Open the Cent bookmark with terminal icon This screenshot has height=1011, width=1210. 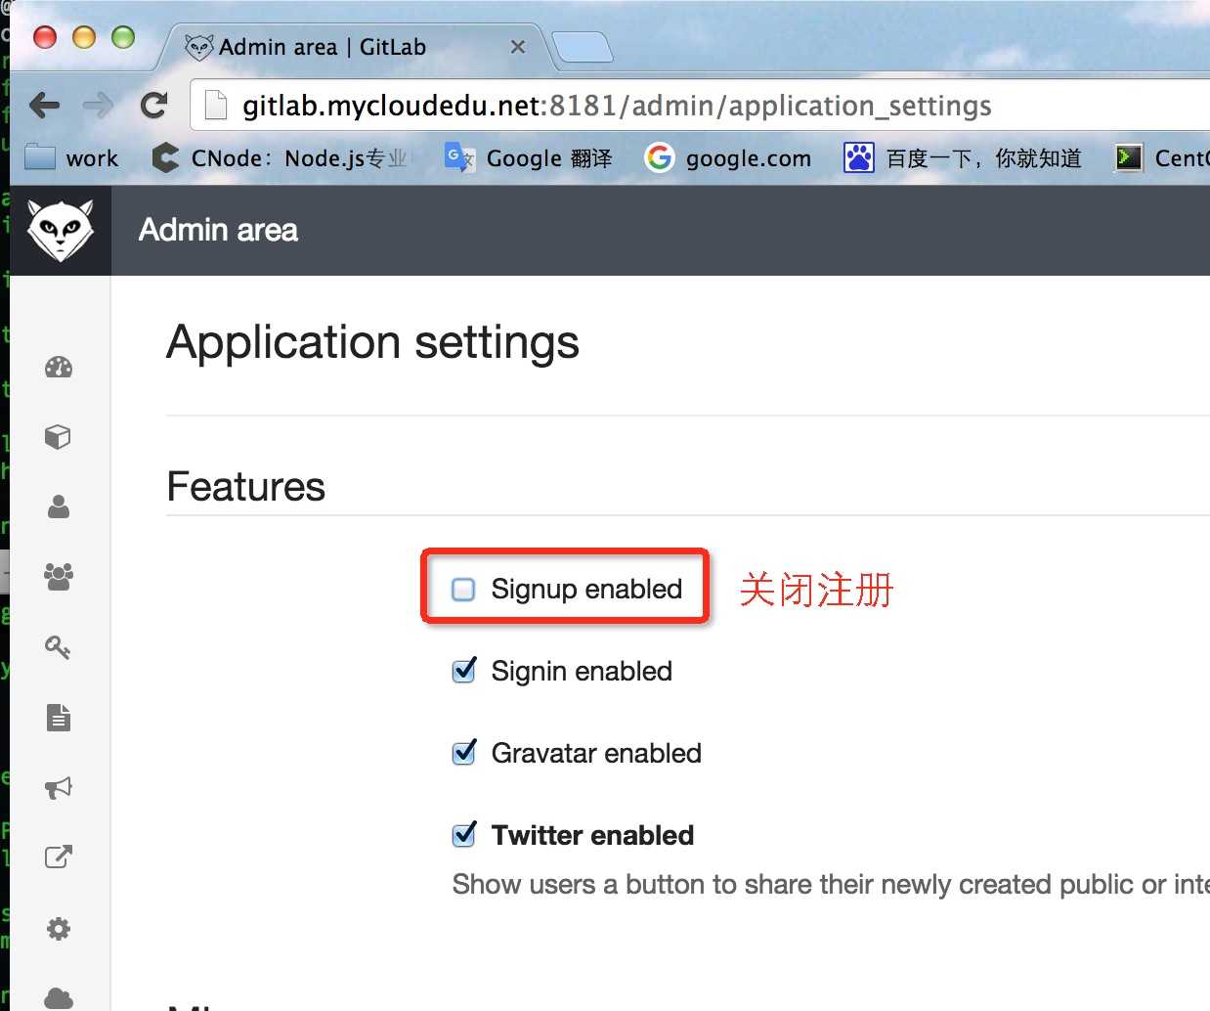1162,157
